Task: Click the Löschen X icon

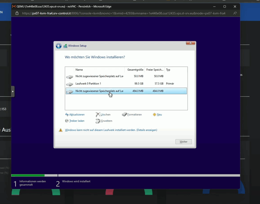Action: [98, 115]
